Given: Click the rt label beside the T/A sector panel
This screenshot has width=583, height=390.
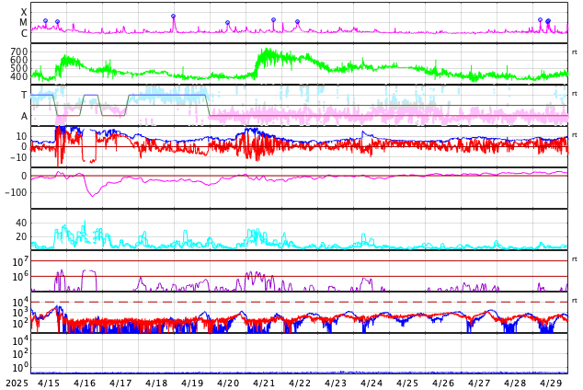Looking at the screenshot, I should (x=575, y=94).
